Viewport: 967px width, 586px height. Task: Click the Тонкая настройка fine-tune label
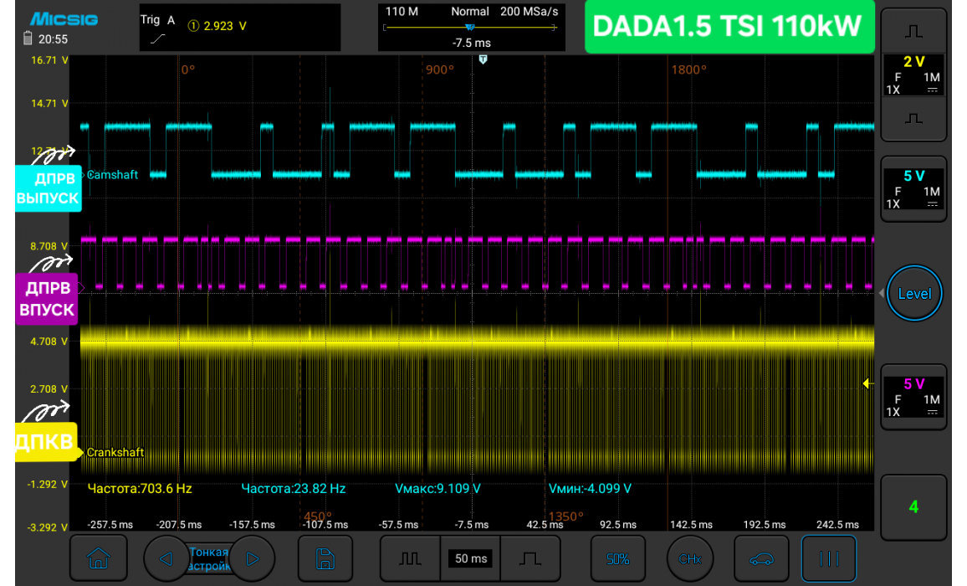(208, 559)
